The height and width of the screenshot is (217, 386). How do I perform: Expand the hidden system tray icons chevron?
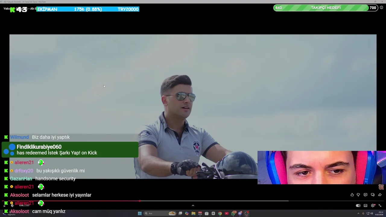coord(358,213)
